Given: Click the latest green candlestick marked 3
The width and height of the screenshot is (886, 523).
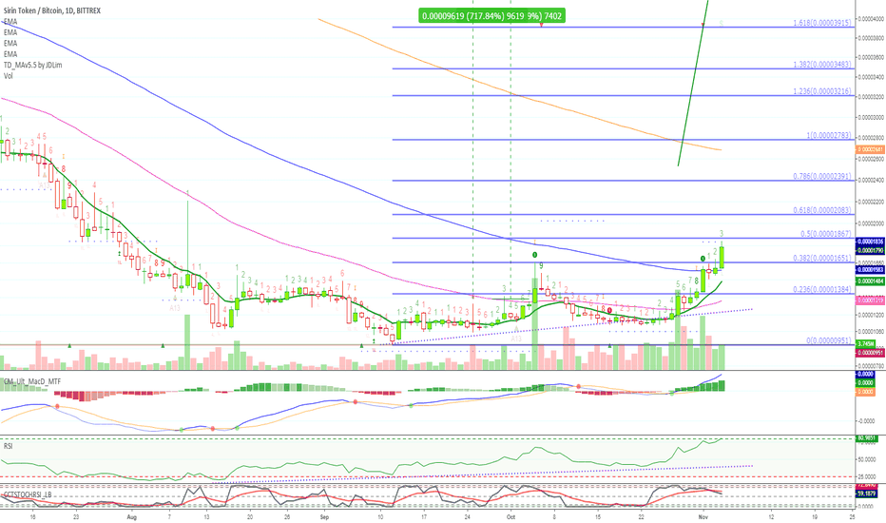Looking at the screenshot, I should 722,258.
